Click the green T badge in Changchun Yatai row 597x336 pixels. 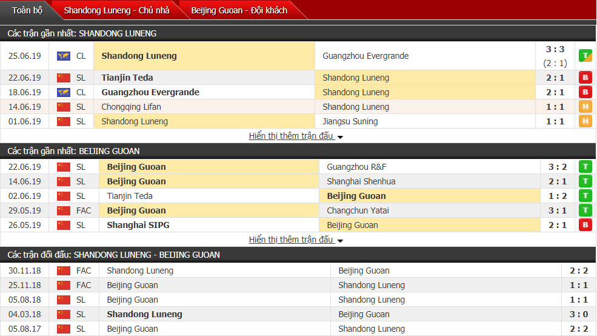[585, 210]
